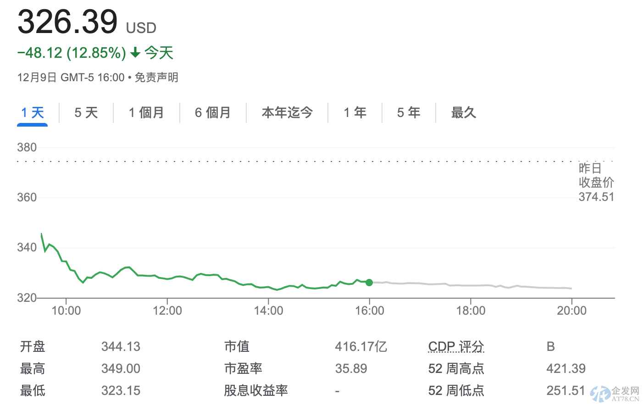The image size is (643, 411).
Task: View the 5 年 price history tab
Action: tap(409, 112)
